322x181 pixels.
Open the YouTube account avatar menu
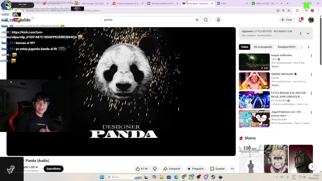(311, 20)
